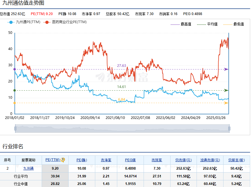Click the 总股本 50.42亿 summary text
251x187 pixels.
tap(118, 14)
